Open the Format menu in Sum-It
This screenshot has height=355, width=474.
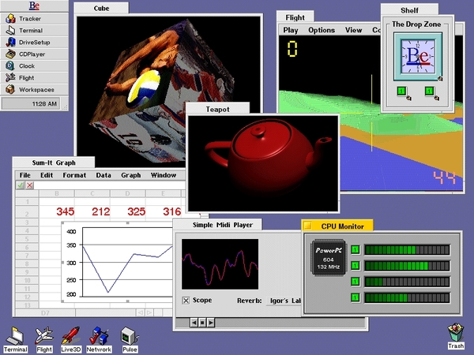pyautogui.click(x=74, y=175)
